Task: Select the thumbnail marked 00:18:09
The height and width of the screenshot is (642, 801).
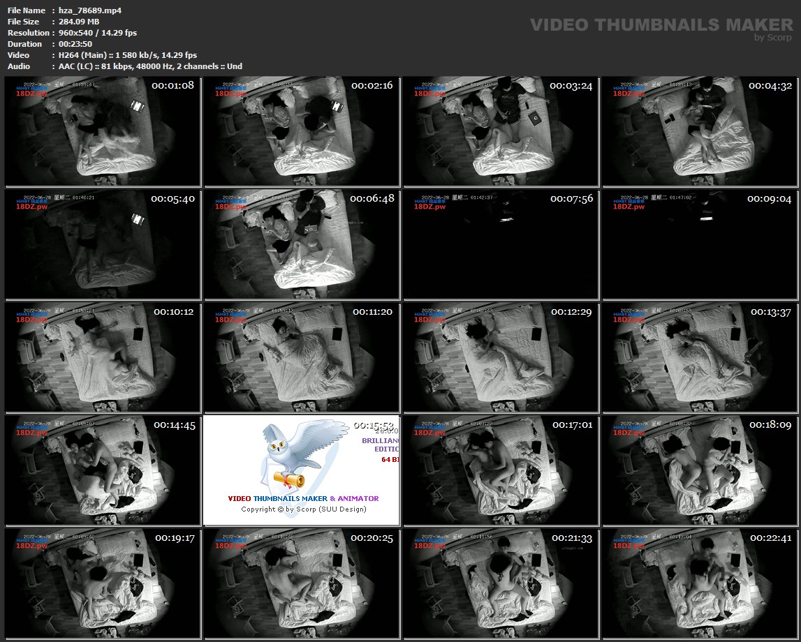Action: [700, 470]
